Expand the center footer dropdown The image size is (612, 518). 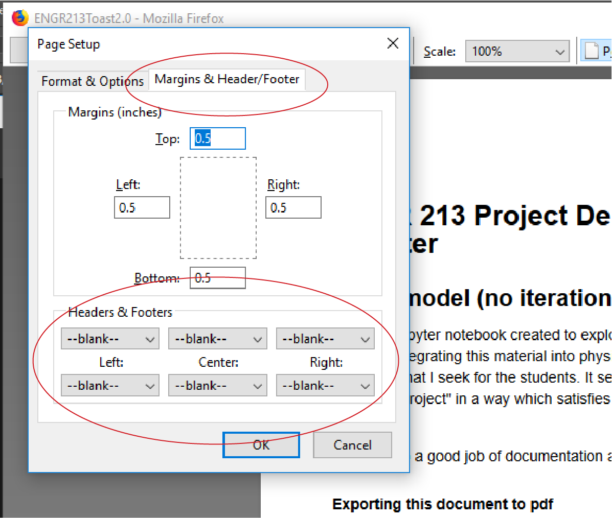(218, 386)
